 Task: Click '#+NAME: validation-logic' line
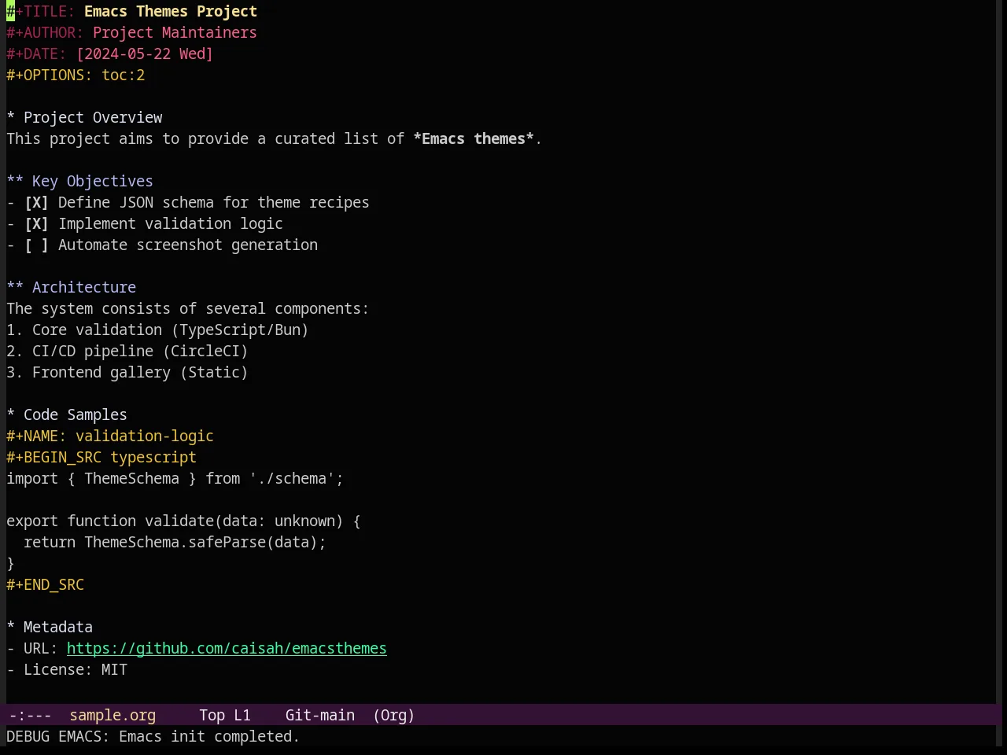[110, 436]
